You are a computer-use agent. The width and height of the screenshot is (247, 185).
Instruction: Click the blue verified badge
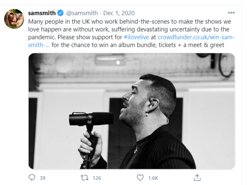61,13
